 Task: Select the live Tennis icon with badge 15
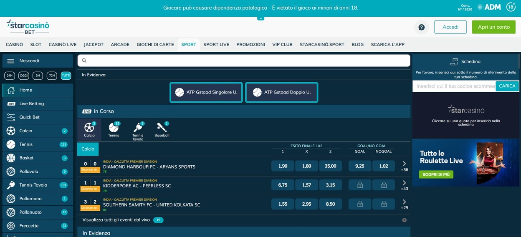[114, 130]
